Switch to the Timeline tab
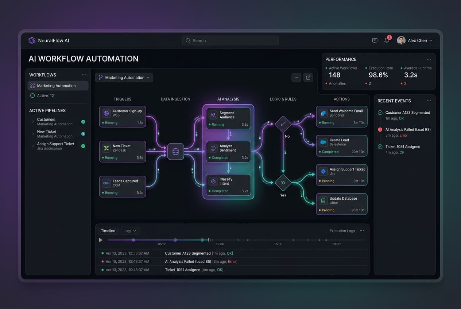 pyautogui.click(x=108, y=231)
